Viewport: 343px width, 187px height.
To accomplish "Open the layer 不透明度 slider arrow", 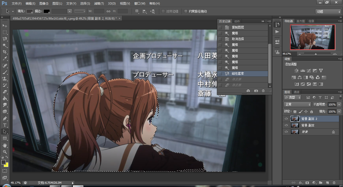I will (339, 105).
